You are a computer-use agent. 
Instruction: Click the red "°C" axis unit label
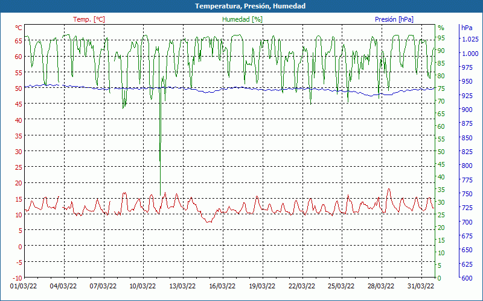(19, 28)
